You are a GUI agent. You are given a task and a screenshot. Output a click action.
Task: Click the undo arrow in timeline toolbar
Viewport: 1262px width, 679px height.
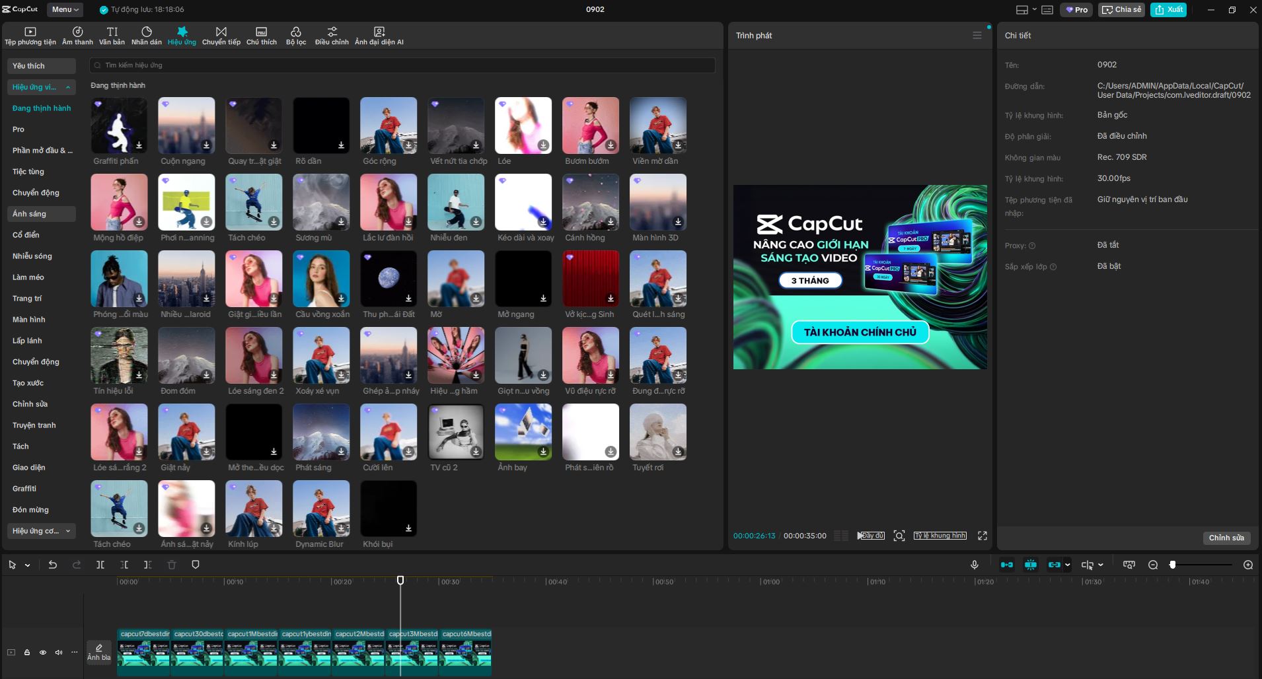point(53,565)
